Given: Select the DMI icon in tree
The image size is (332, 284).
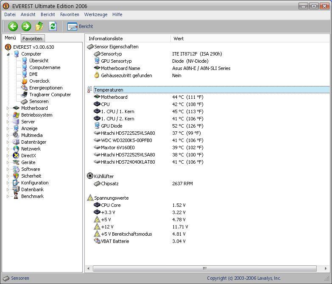Looking at the screenshot, I should (x=24, y=74).
